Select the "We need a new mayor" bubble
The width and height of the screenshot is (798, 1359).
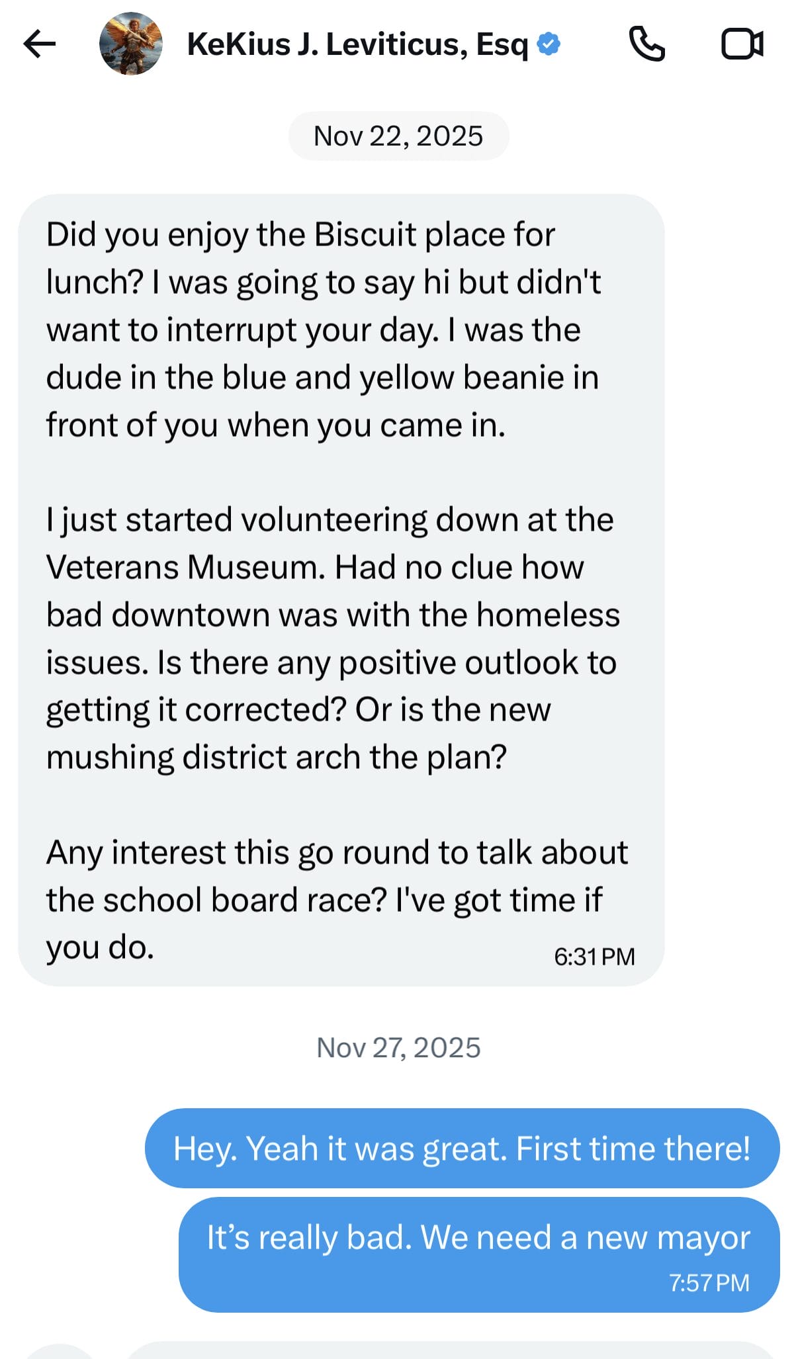478,1239
